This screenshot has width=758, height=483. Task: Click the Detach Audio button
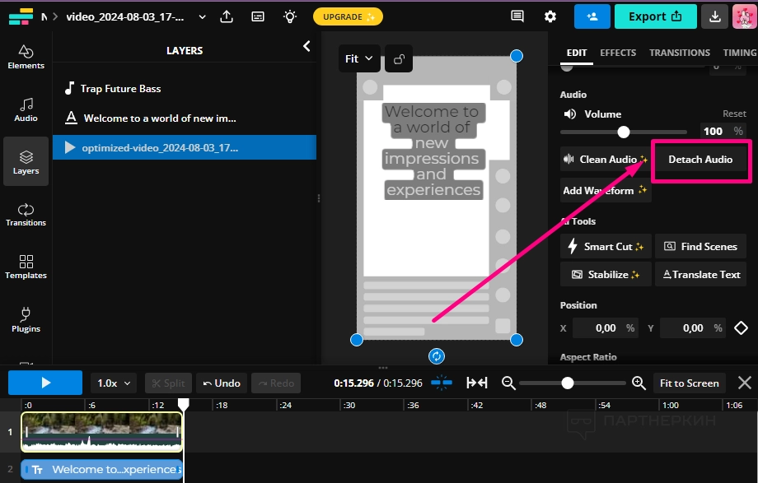[x=700, y=160]
